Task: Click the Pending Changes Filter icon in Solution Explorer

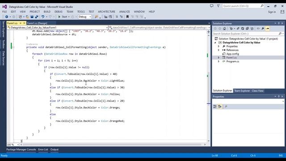Action: (x=231, y=29)
